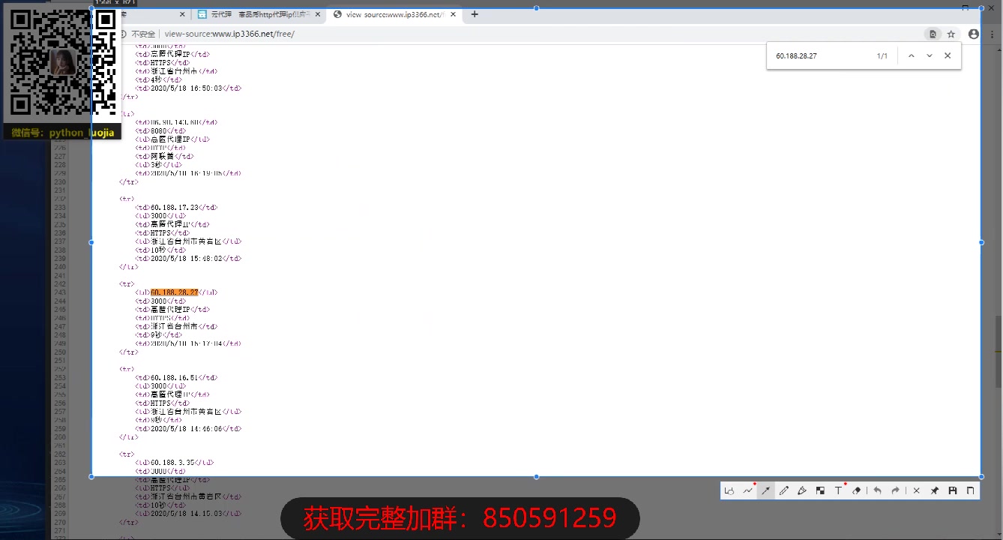Click the IP text 60.188.3.35

172,463
